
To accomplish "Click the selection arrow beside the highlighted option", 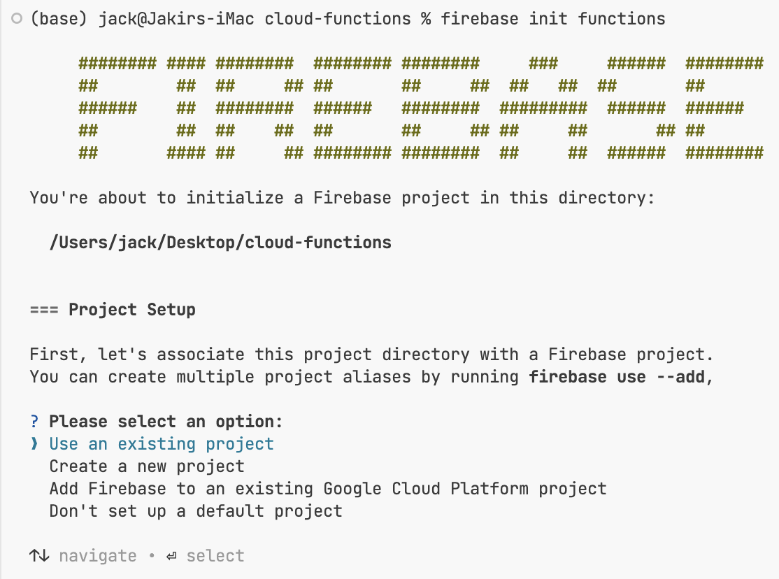I will 34,444.
